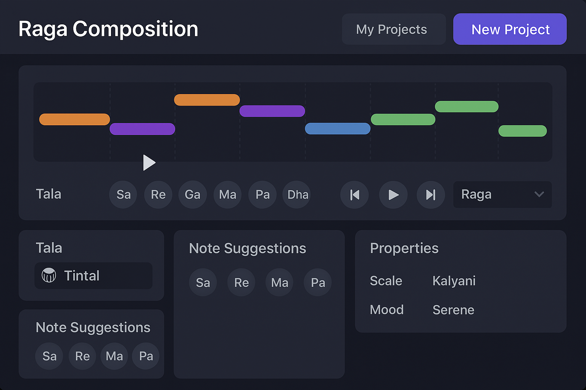The height and width of the screenshot is (390, 586).
Task: Pick Pa in center Note Suggestions panel
Action: pyautogui.click(x=318, y=282)
